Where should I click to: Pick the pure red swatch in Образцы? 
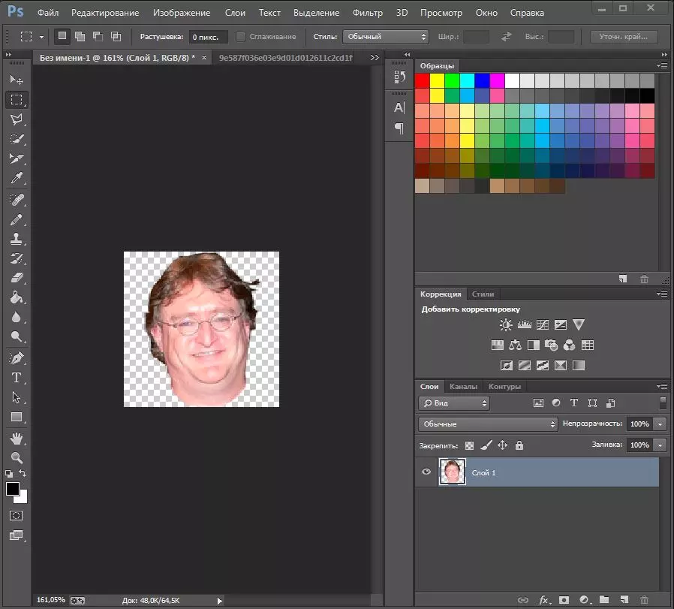(423, 80)
